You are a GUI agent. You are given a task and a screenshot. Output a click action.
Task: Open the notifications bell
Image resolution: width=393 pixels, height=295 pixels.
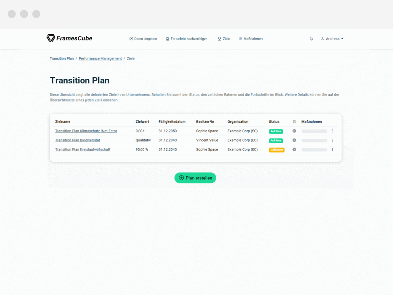(x=311, y=39)
